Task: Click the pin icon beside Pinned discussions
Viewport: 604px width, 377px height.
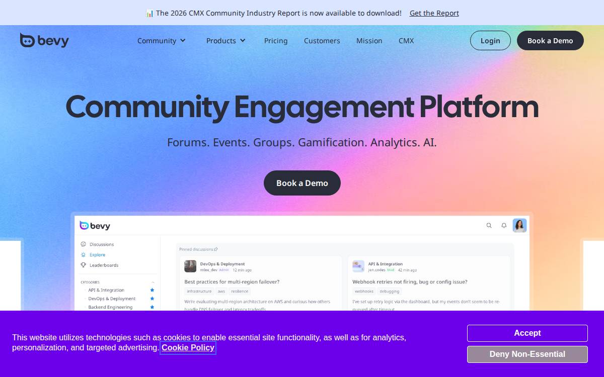Action: click(216, 249)
